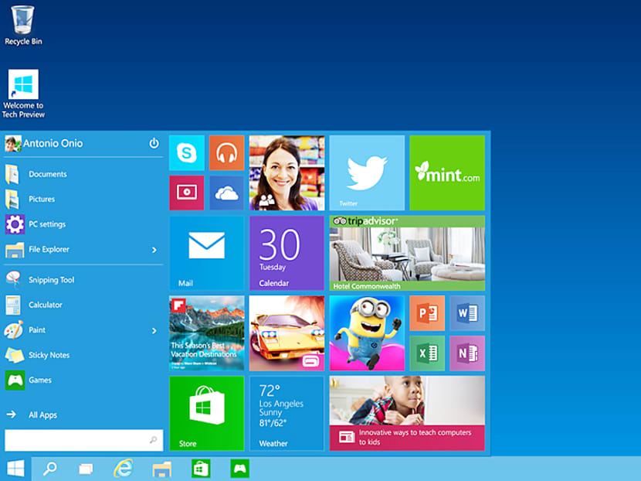641x481 pixels.
Task: Launch Snipping Tool from the Start menu
Action: pos(84,280)
